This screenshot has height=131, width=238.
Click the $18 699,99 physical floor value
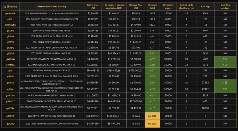[136, 42]
